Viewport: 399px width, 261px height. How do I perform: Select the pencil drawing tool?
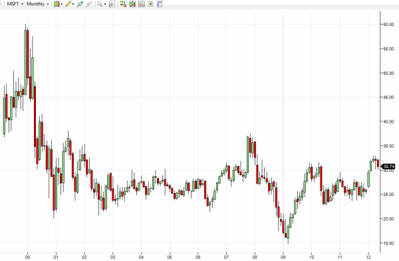68,4
